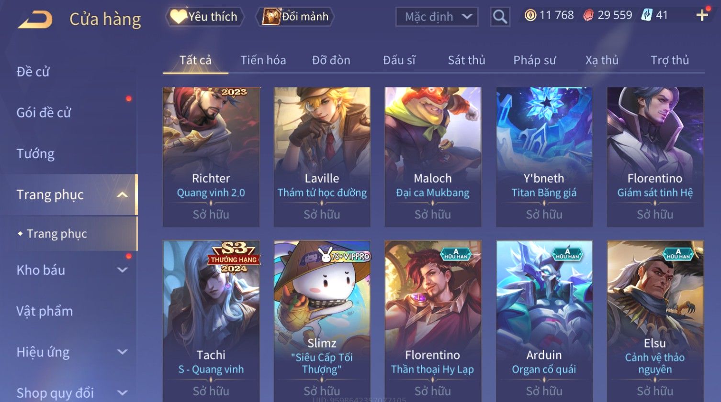
Task: Tap the red ruby balance icon
Action: [x=588, y=15]
